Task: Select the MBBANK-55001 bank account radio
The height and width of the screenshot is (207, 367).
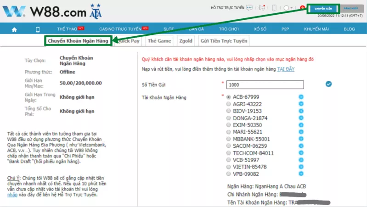Action: tap(228, 139)
